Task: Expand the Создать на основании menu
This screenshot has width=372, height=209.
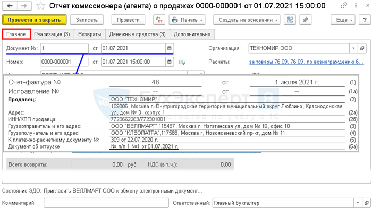Action: (x=247, y=20)
